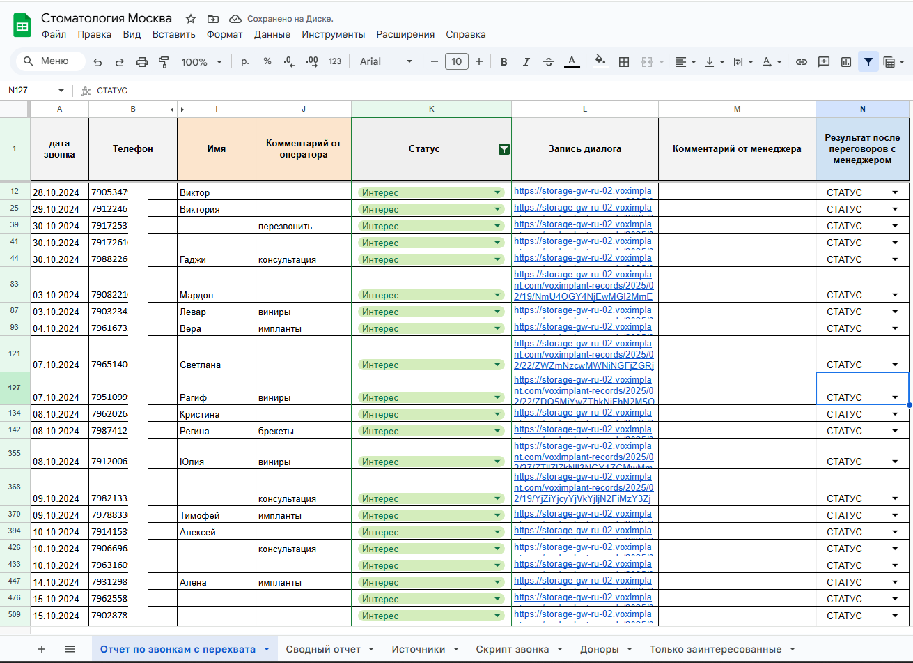
Task: Open the Данные menu
Action: pyautogui.click(x=272, y=34)
